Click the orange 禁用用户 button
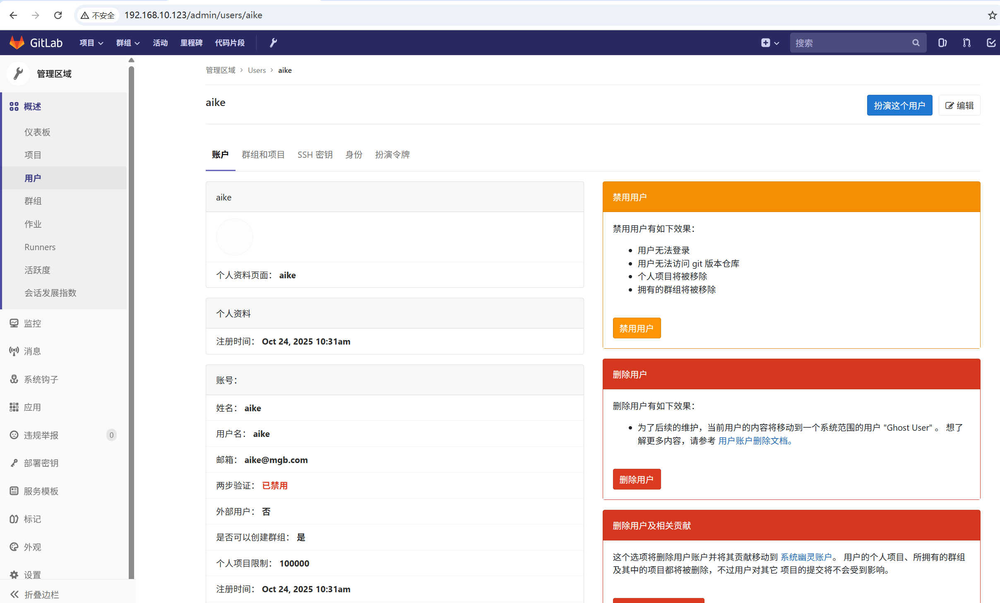Screen dimensions: 1000x603 (636, 328)
